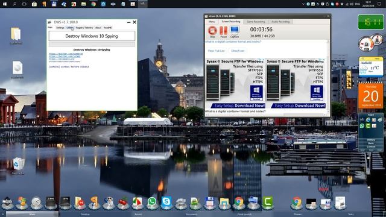Click the round CPU gauge gadget
The image size is (386, 217).
coord(366,44)
